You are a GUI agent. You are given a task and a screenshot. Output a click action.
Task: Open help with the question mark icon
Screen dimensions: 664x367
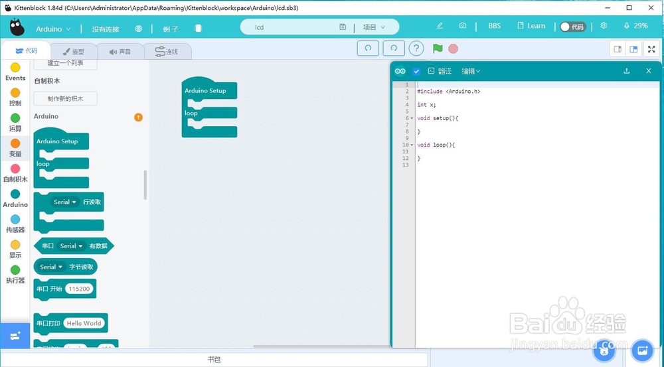(416, 48)
